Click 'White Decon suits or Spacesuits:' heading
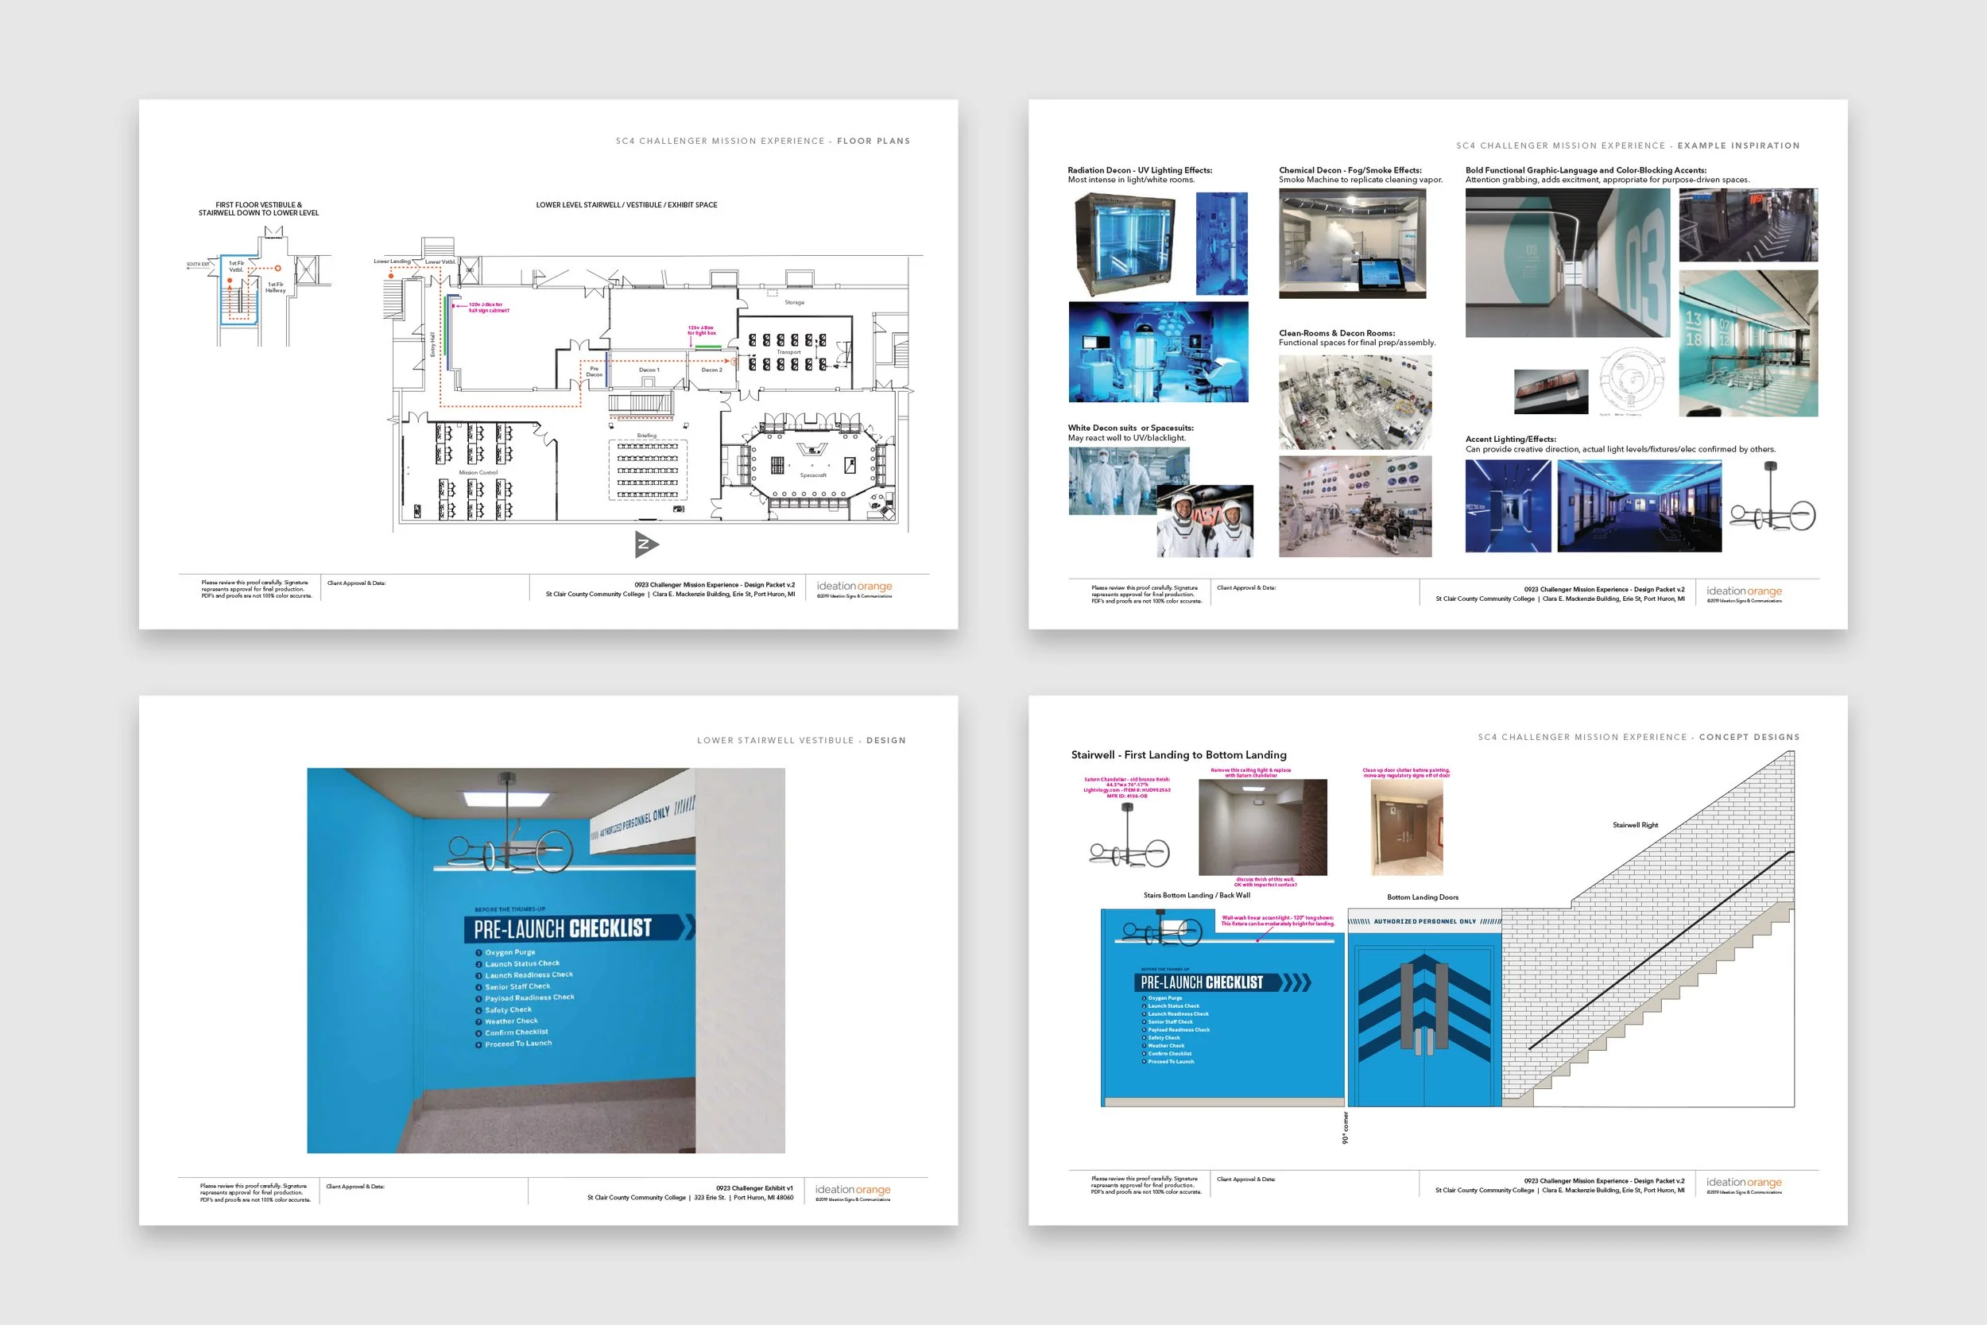Viewport: 1987px width, 1325px height. [1130, 428]
